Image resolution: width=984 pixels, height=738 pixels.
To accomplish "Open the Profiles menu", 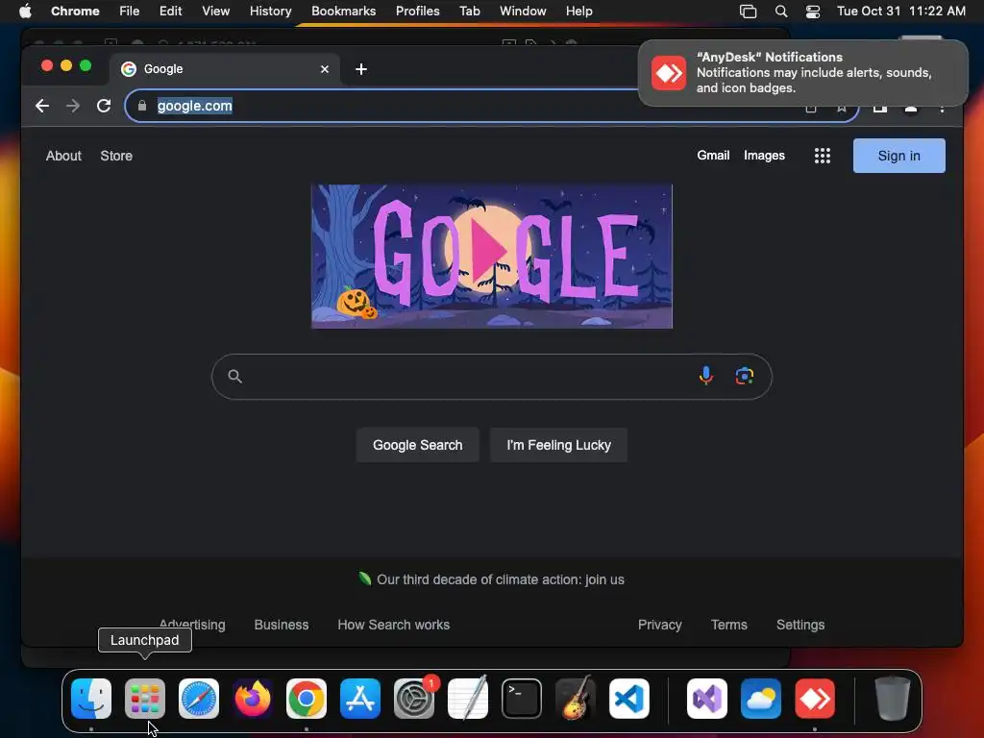I will [x=417, y=11].
